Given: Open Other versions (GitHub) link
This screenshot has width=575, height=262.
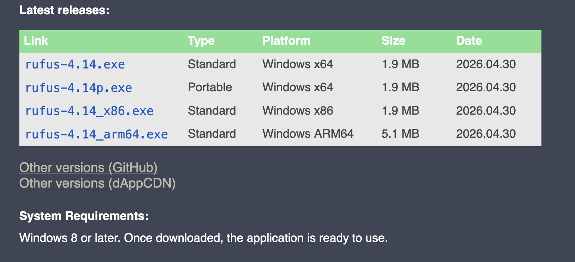Looking at the screenshot, I should (88, 167).
